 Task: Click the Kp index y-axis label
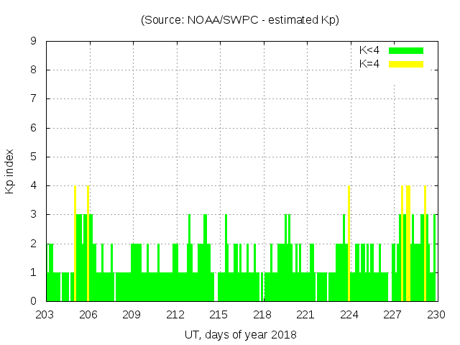10,171
